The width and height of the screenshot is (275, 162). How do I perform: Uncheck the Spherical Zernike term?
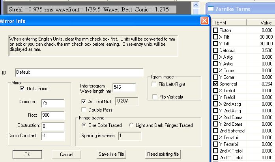[215, 84]
